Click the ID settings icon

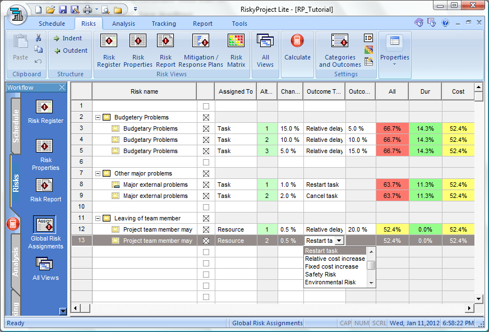click(x=368, y=38)
